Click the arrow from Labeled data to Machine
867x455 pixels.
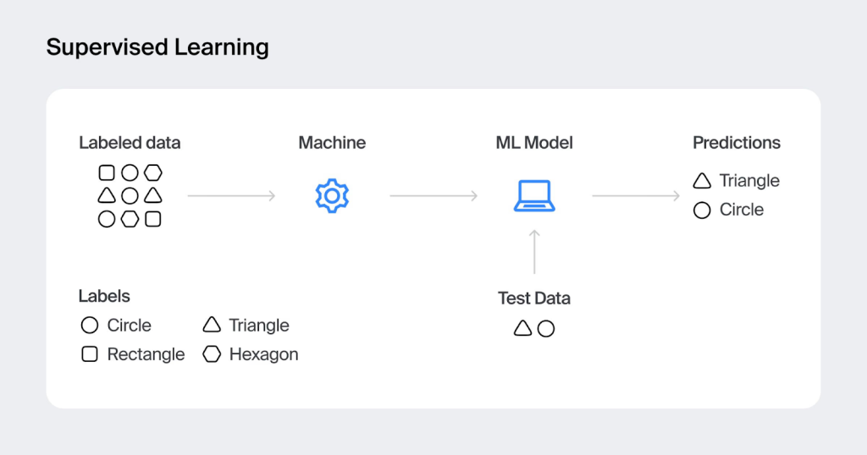[231, 196]
